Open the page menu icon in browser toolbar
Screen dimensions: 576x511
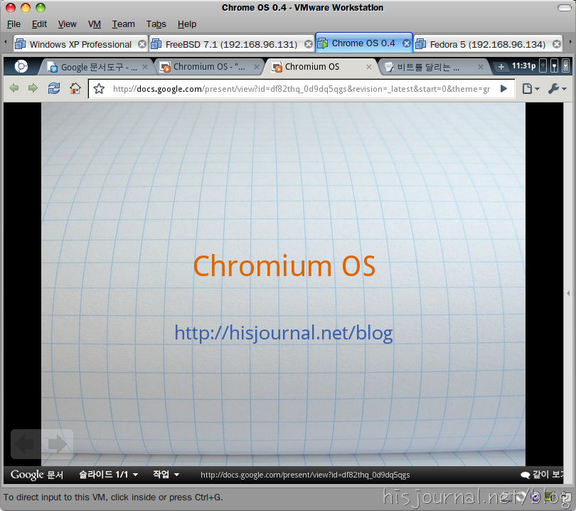(530, 88)
